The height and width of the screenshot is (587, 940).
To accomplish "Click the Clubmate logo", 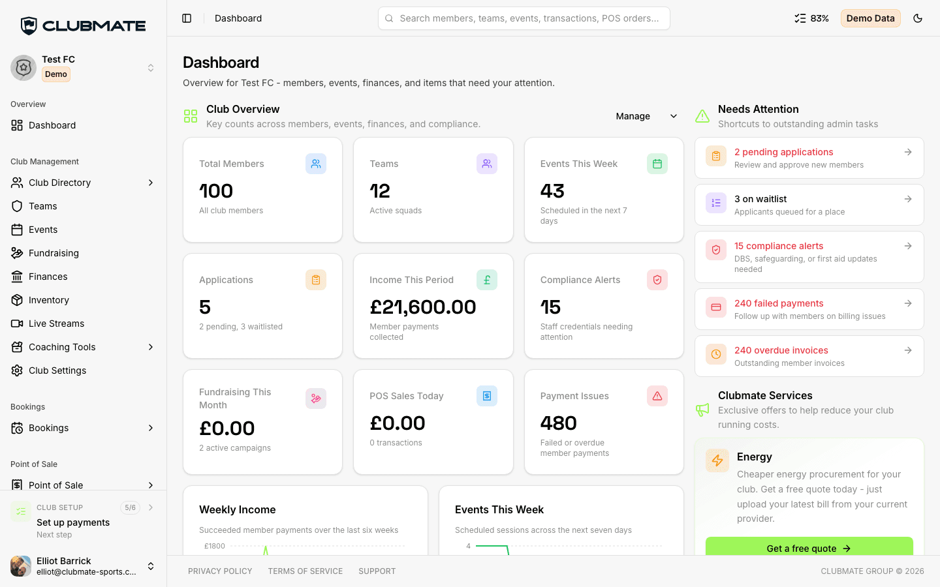I will tap(83, 25).
